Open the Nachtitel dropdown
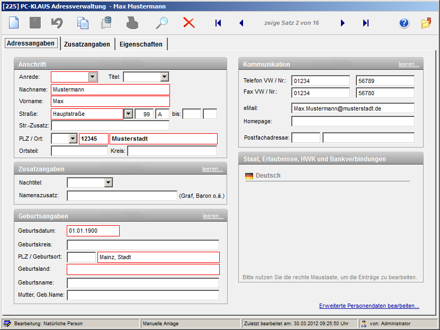 (x=109, y=182)
